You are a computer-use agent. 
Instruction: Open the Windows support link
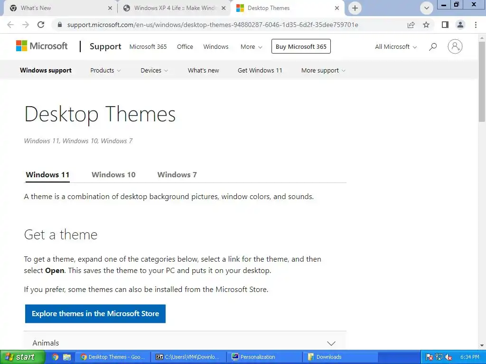(x=46, y=70)
